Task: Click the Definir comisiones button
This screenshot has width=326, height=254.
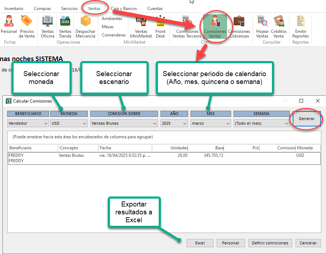Action: tap(270, 243)
